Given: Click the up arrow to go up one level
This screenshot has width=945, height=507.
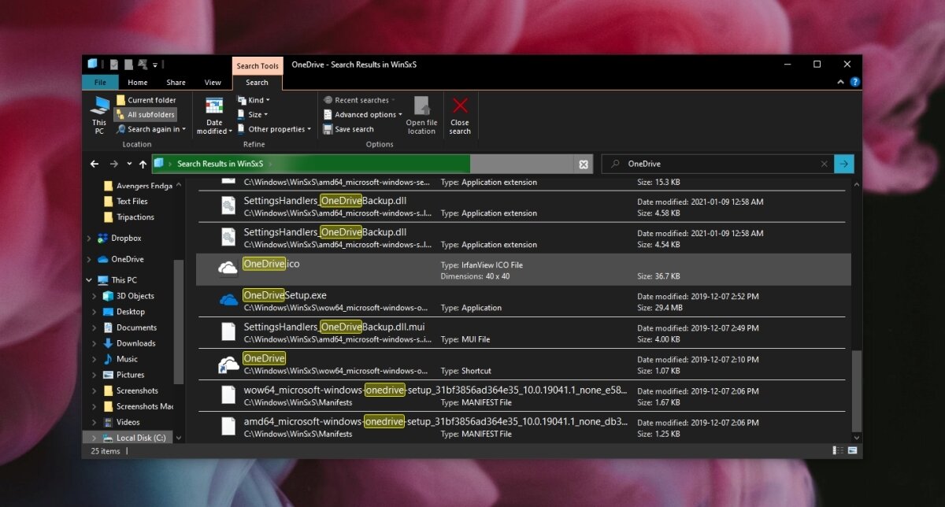Looking at the screenshot, I should click(x=143, y=164).
